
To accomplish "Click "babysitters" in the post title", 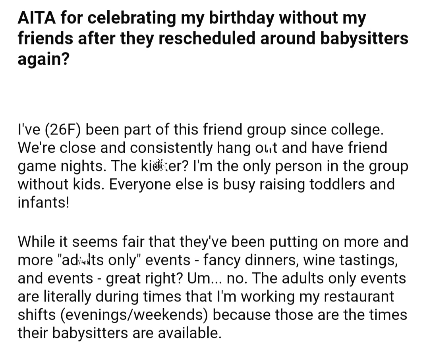I will (x=364, y=38).
